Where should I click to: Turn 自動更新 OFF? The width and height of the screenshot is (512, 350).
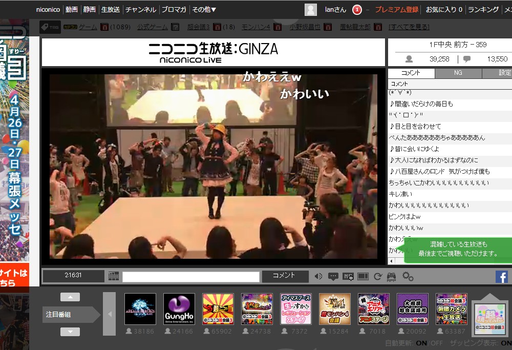(437, 343)
